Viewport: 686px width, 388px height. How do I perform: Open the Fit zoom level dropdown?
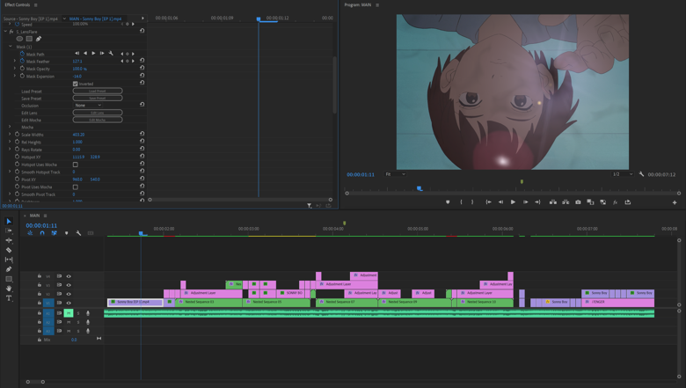[x=395, y=174]
